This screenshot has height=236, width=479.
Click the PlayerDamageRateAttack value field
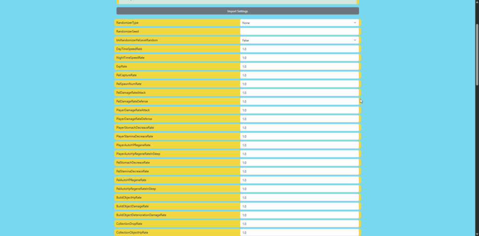(299, 110)
